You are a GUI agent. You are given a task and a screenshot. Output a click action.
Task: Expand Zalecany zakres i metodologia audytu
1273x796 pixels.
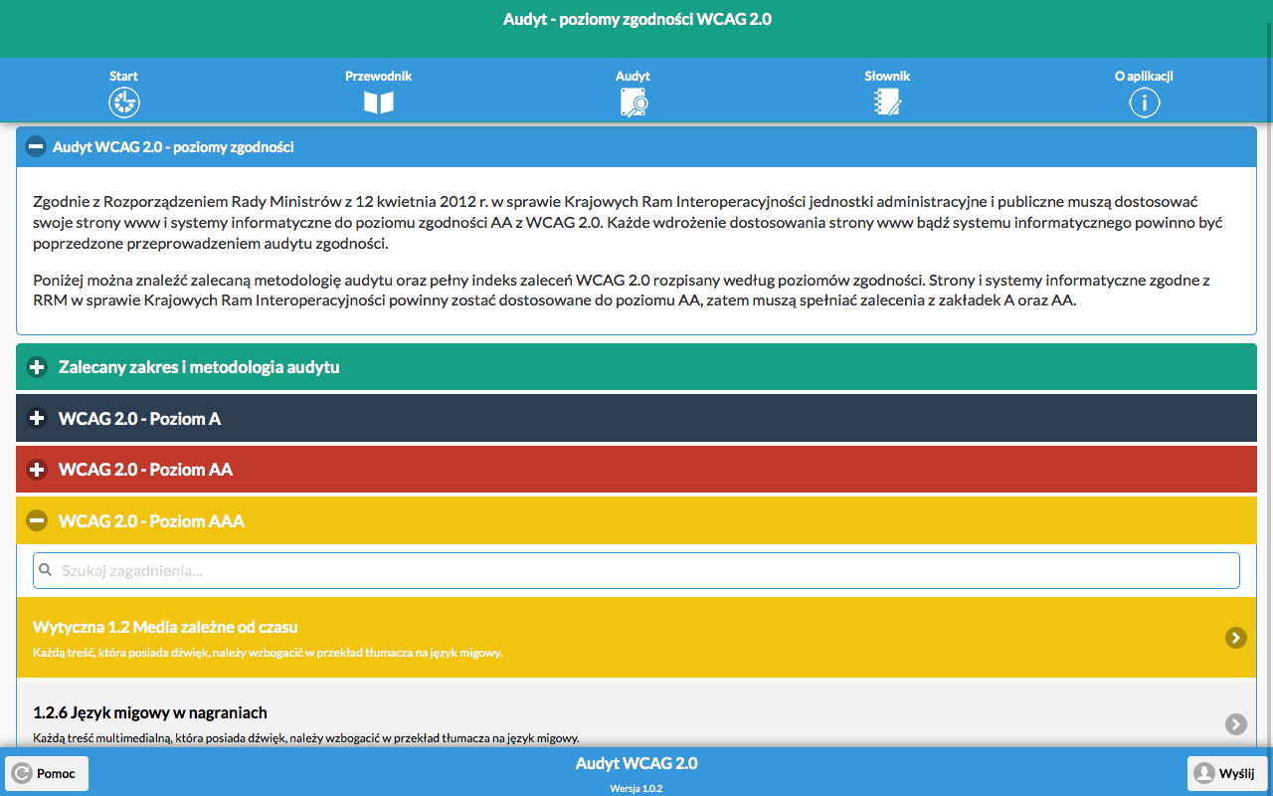tap(636, 367)
